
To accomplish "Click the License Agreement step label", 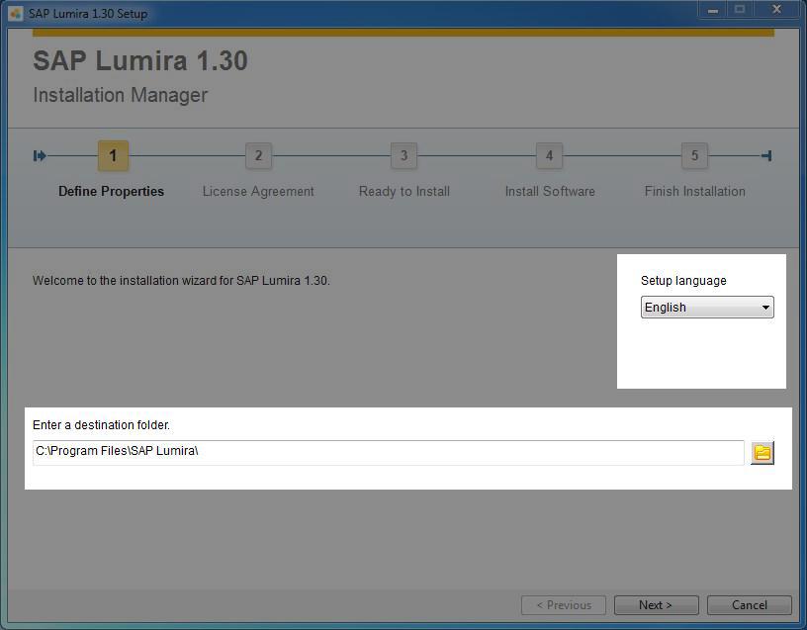I will point(258,192).
